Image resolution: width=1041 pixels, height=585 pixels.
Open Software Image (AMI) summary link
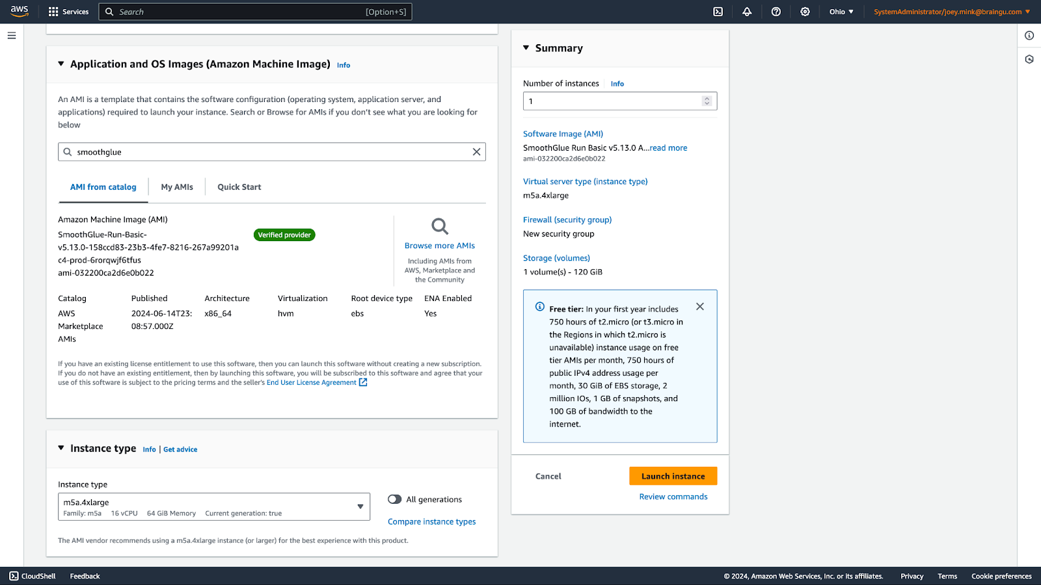563,134
